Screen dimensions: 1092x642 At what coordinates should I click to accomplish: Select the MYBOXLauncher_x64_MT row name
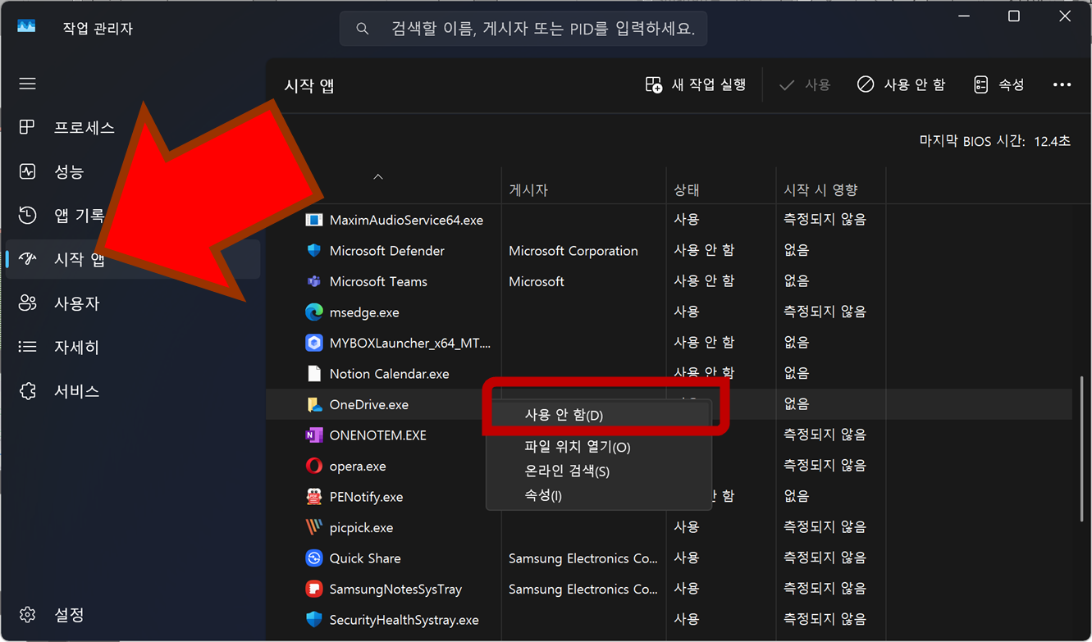pyautogui.click(x=409, y=343)
